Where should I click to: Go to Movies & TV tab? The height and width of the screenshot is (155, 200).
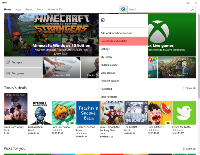click(x=55, y=9)
